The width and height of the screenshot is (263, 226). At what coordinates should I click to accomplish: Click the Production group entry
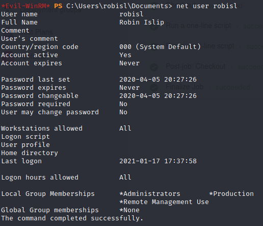click(231, 194)
